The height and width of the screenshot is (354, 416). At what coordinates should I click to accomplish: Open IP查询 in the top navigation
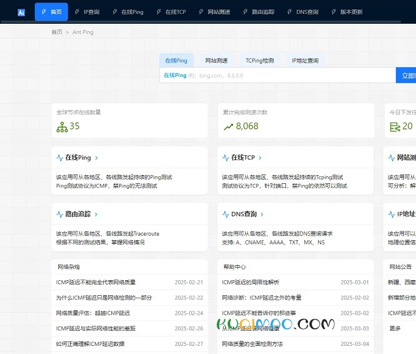(91, 12)
